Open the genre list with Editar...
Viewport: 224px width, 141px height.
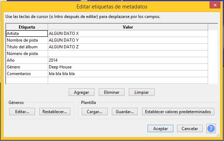22,112
